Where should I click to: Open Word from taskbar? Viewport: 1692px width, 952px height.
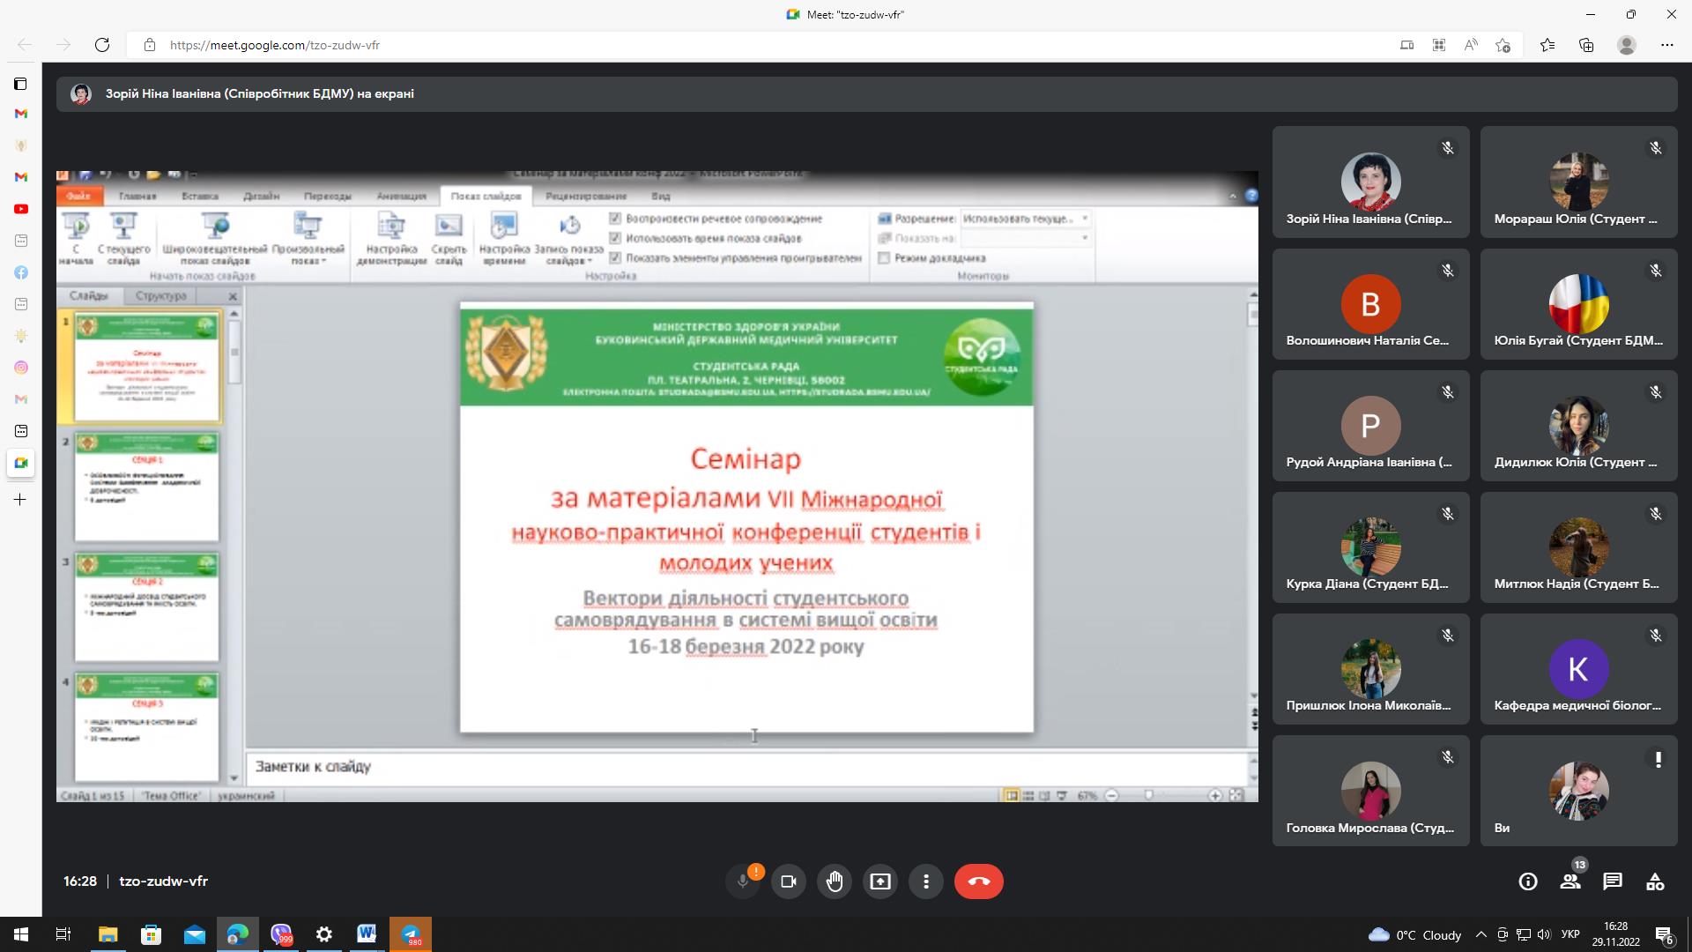[x=367, y=934]
